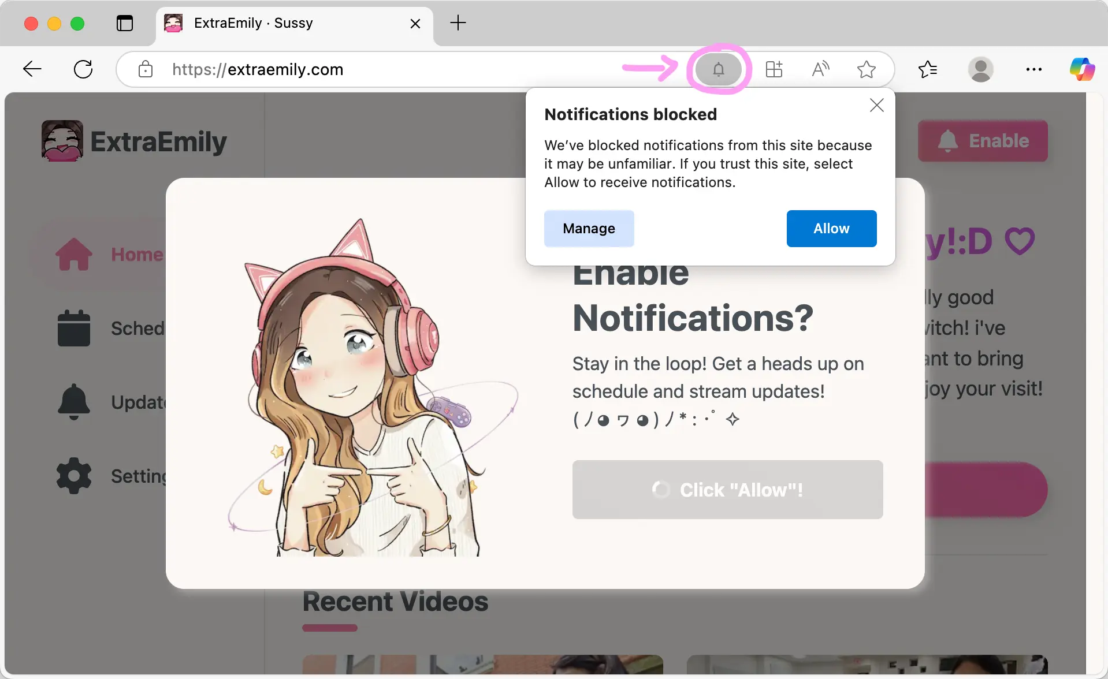The width and height of the screenshot is (1108, 679).
Task: Open the Settings gear in the sidebar
Action: 73,476
